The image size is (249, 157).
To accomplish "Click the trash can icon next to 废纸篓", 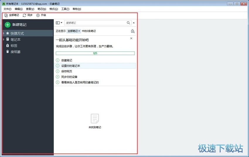I will (7, 52).
